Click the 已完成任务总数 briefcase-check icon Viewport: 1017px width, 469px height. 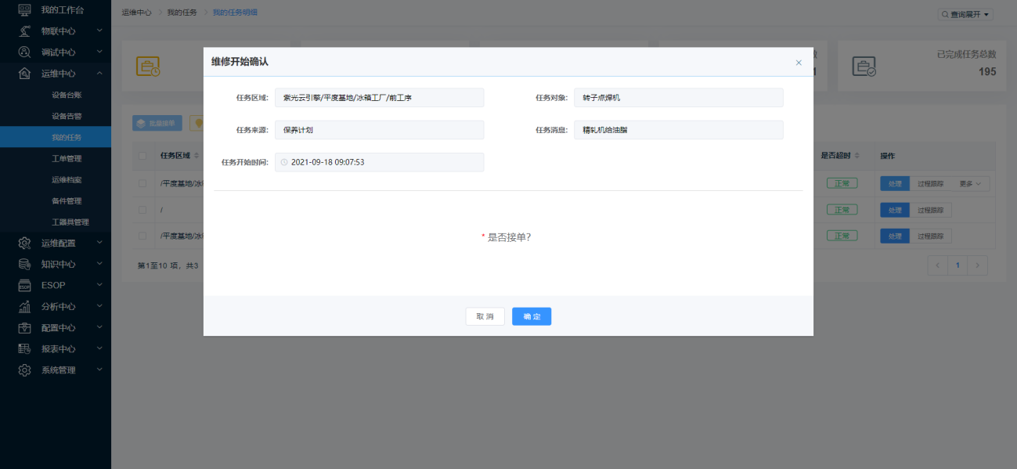point(864,67)
